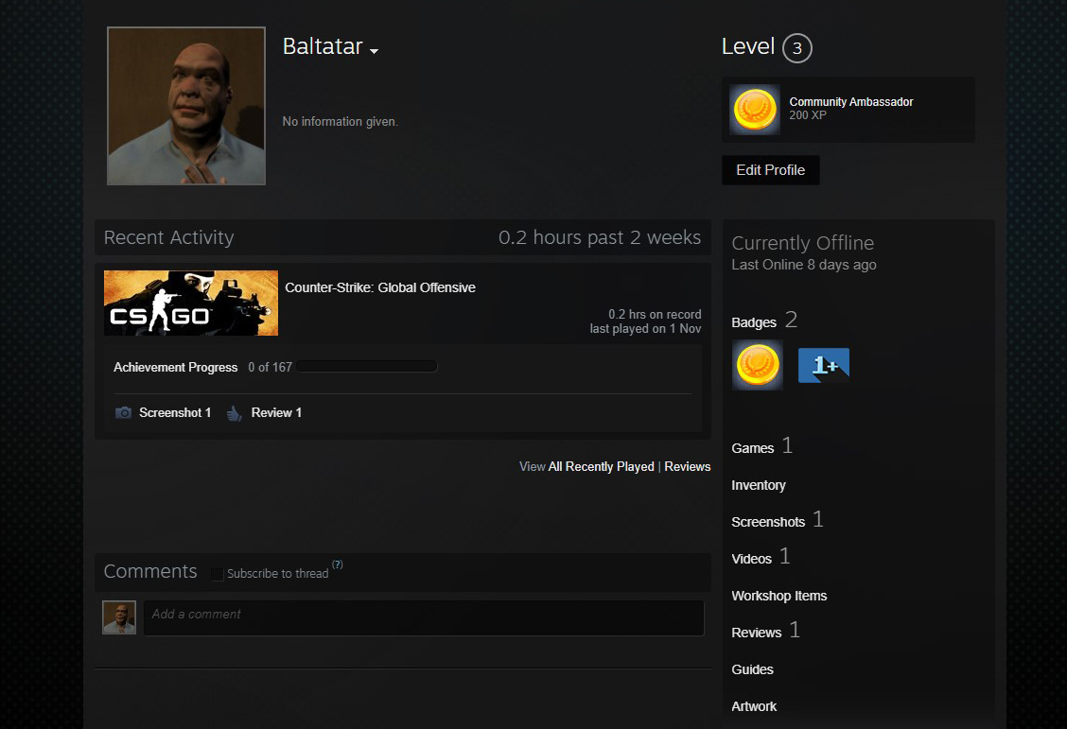Open Counter-Strike: Global Offensive game title
This screenshot has width=1067, height=729.
[x=379, y=287]
